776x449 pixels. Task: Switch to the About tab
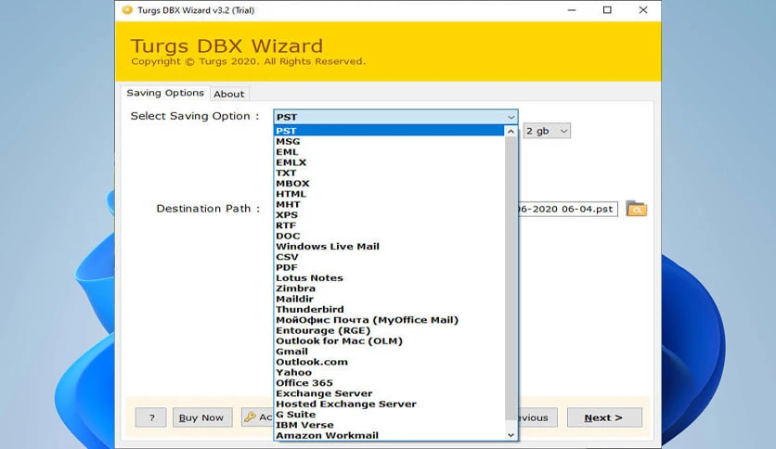click(228, 94)
